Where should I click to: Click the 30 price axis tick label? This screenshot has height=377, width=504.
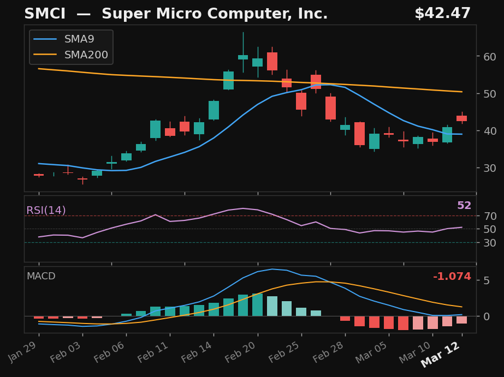click(x=490, y=168)
